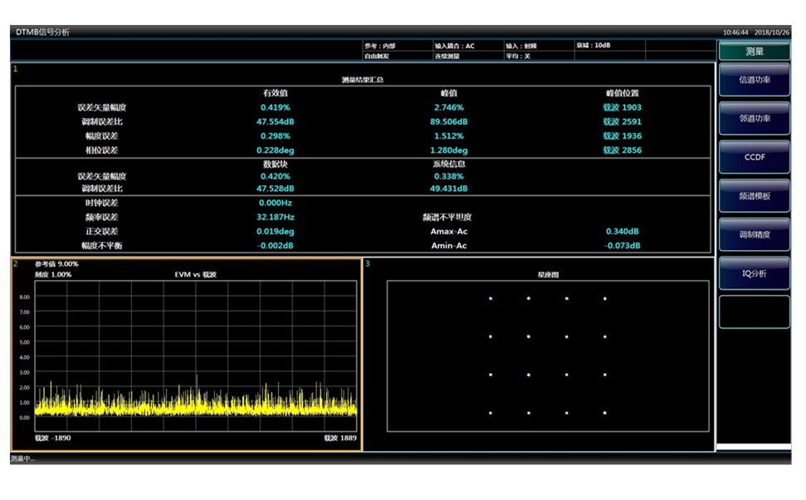Click the DTMB信号分析 title bar
The image size is (806, 500).
[x=43, y=32]
